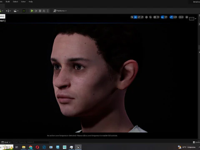The image size is (200, 150).
Task: Toggle grid snapping in viewport
Action: pyautogui.click(x=155, y=17)
